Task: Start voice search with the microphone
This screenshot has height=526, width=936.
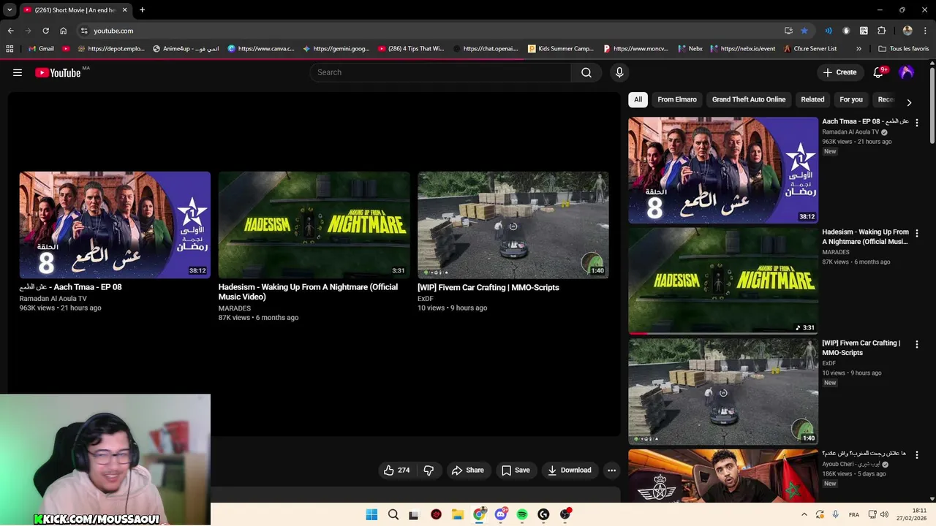Action: pyautogui.click(x=619, y=72)
